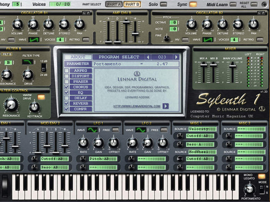
Task: Click the Oscillator B1 Stereo knob
Action: coord(64,24)
